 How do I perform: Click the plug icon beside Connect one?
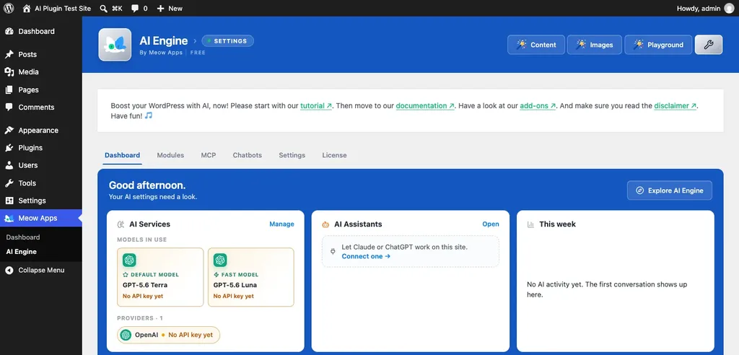click(333, 252)
